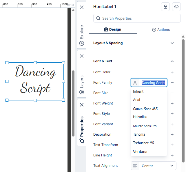Select Arial from the font list
Image resolution: width=186 pixels, height=172 pixels.
[149, 100]
